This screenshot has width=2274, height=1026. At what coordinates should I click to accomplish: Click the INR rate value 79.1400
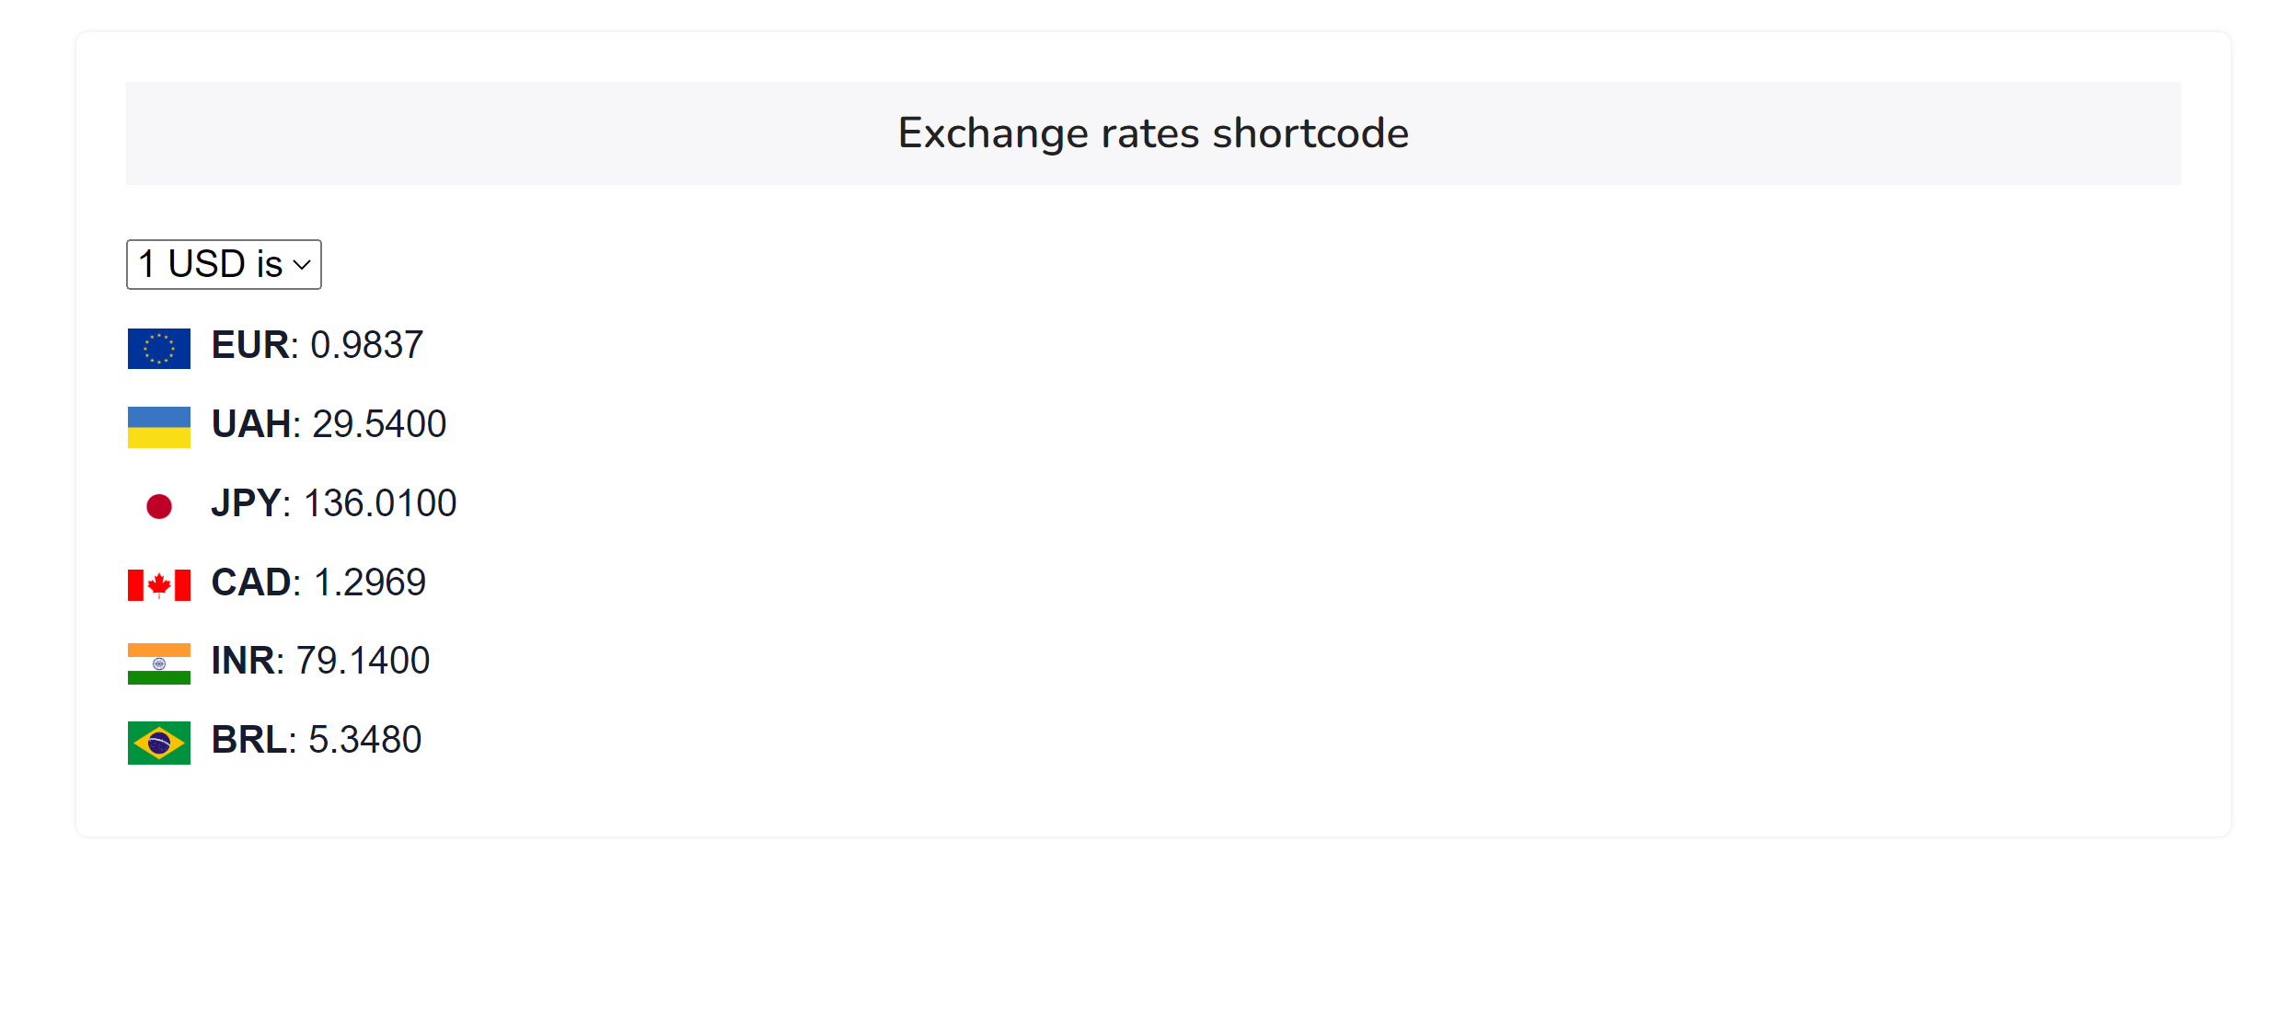coord(363,661)
